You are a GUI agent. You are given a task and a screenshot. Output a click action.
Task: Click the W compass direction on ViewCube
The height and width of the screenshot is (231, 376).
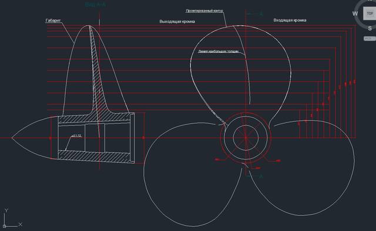[355, 13]
